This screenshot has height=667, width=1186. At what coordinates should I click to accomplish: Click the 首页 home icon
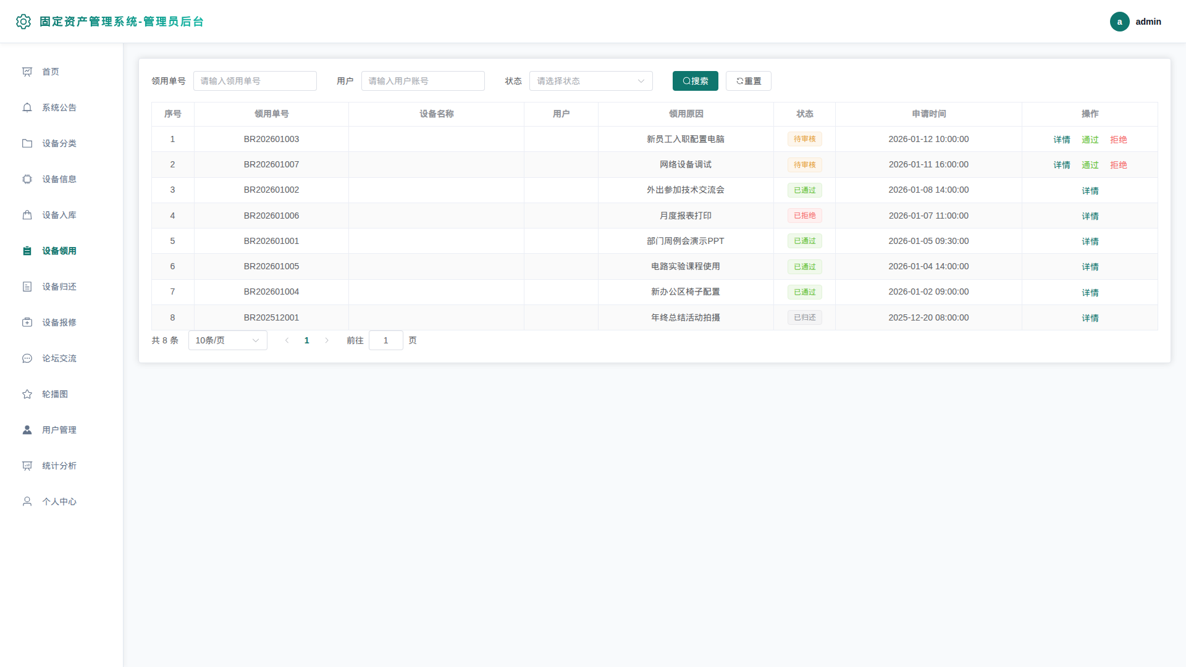[x=27, y=72]
